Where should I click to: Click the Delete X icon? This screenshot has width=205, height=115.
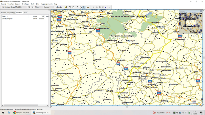point(103,7)
